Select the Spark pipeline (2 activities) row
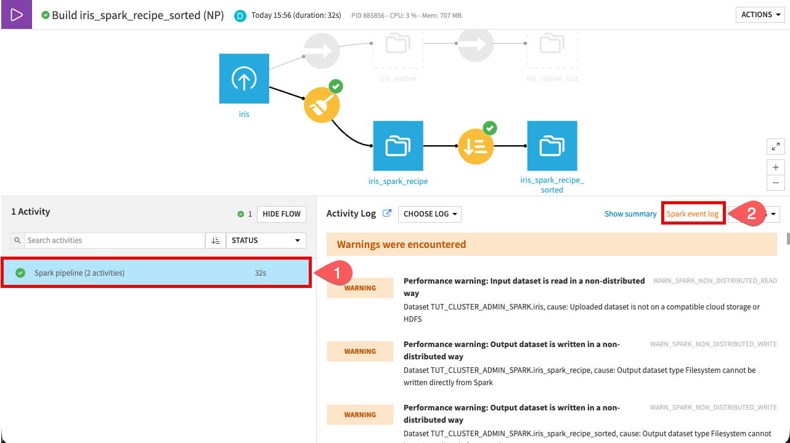The image size is (790, 443). coord(156,273)
